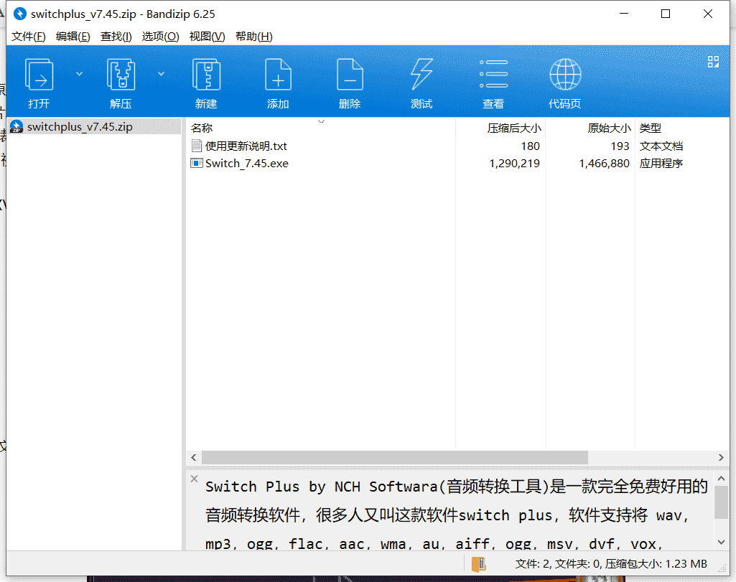Maximize the Bandizip window
The height and width of the screenshot is (582, 736).
[666, 14]
